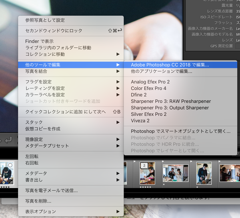Expand 現像設定 submenu
The height and width of the screenshot is (218, 240).
71,139
